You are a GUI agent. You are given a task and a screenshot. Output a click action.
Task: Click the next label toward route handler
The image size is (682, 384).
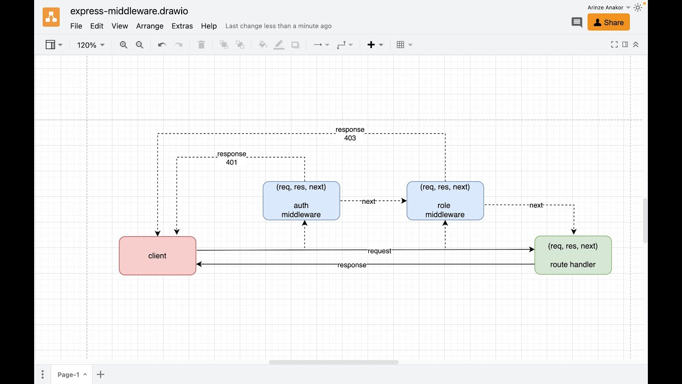pyautogui.click(x=536, y=205)
